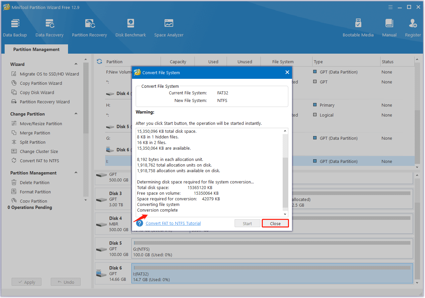Launch Data Recovery from the toolbar
This screenshot has height=298, width=425.
coord(49,28)
